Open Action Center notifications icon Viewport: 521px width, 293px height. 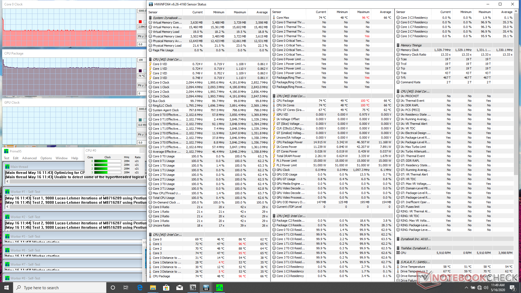[512, 288]
